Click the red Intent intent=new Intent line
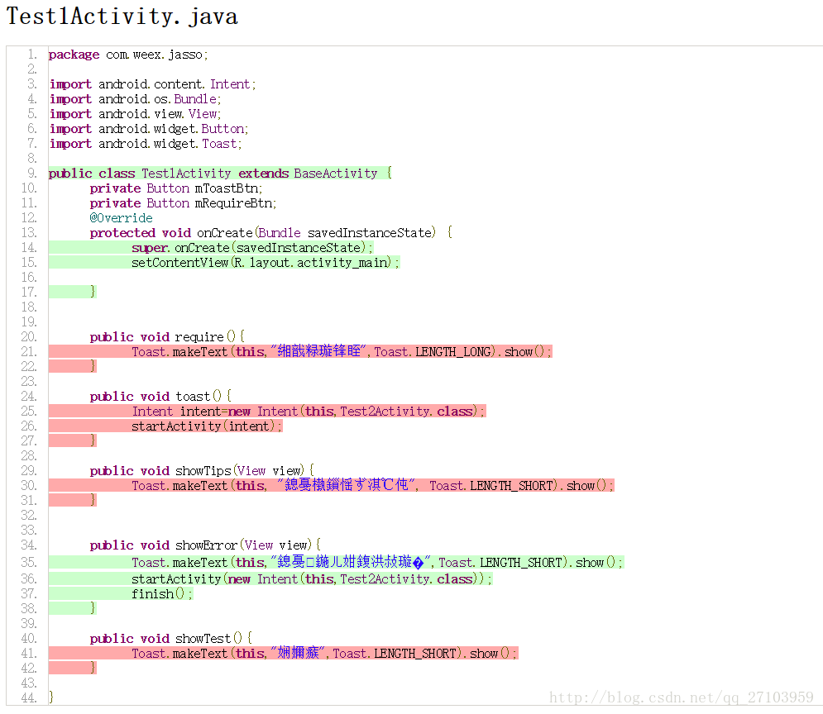Viewport: 823px width, 714px height. [308, 412]
